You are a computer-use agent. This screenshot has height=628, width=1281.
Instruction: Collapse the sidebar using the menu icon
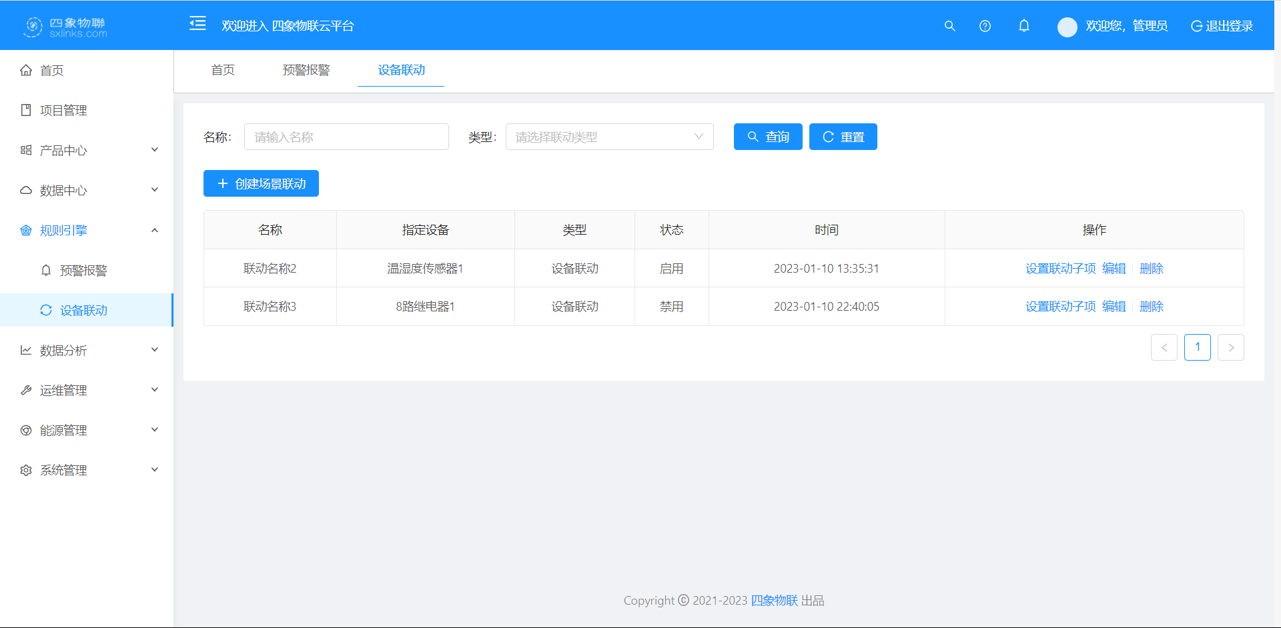pos(197,24)
